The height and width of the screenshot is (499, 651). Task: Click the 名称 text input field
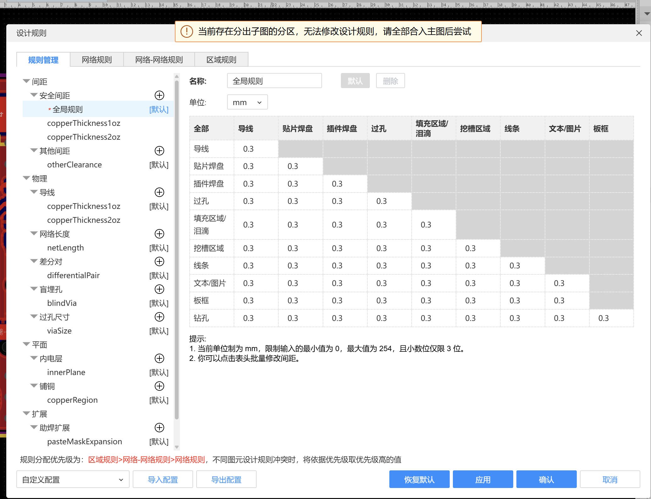(274, 81)
